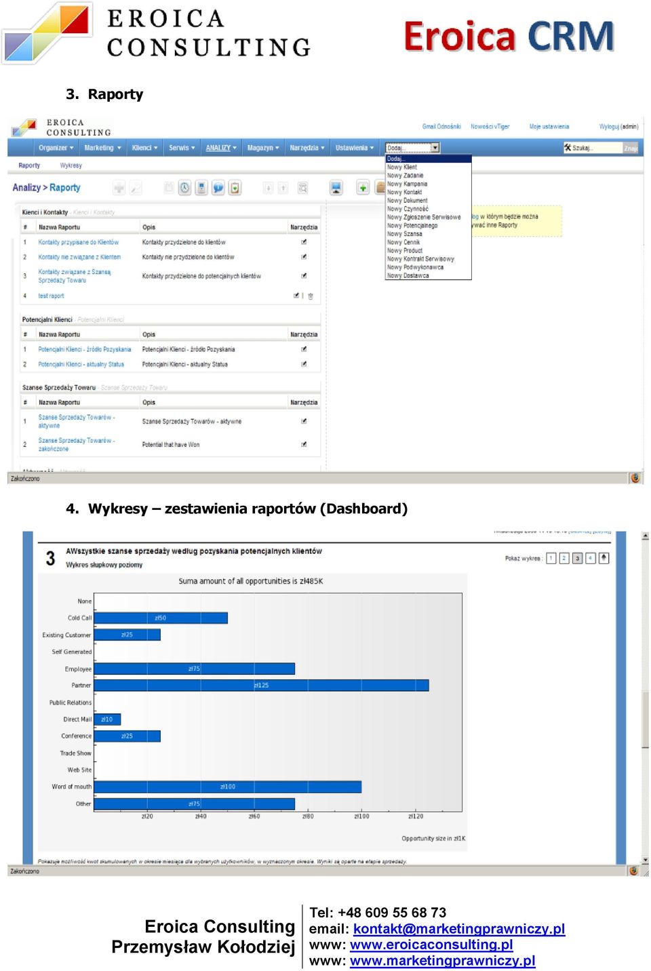651x971 pixels.
Task: Click the computer monitor icon in toolbar
Action: (x=336, y=187)
